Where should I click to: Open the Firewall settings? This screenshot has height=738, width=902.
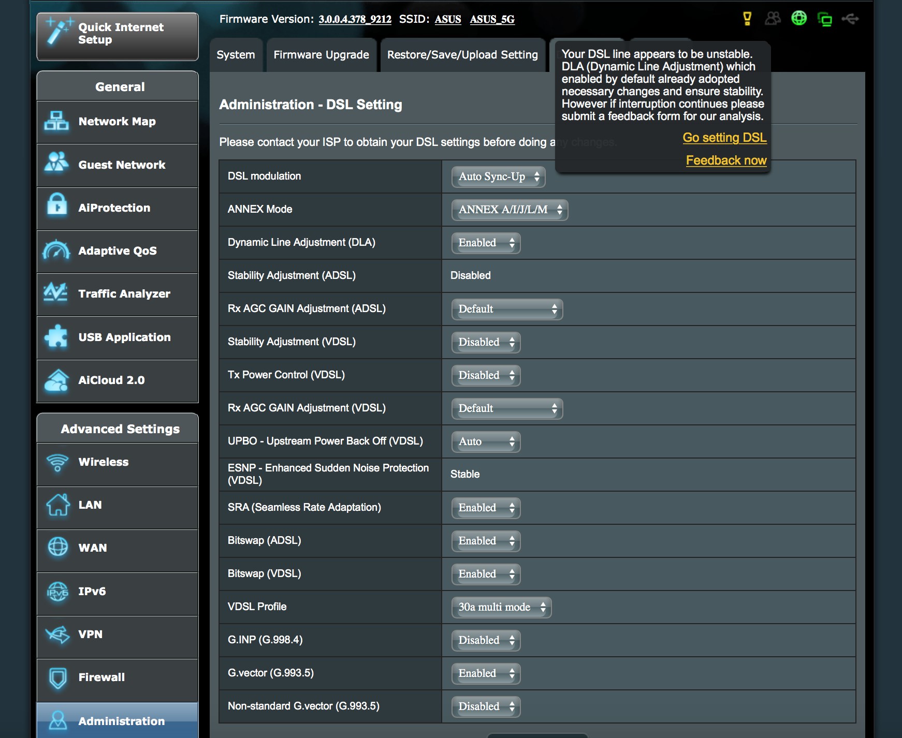pyautogui.click(x=118, y=677)
